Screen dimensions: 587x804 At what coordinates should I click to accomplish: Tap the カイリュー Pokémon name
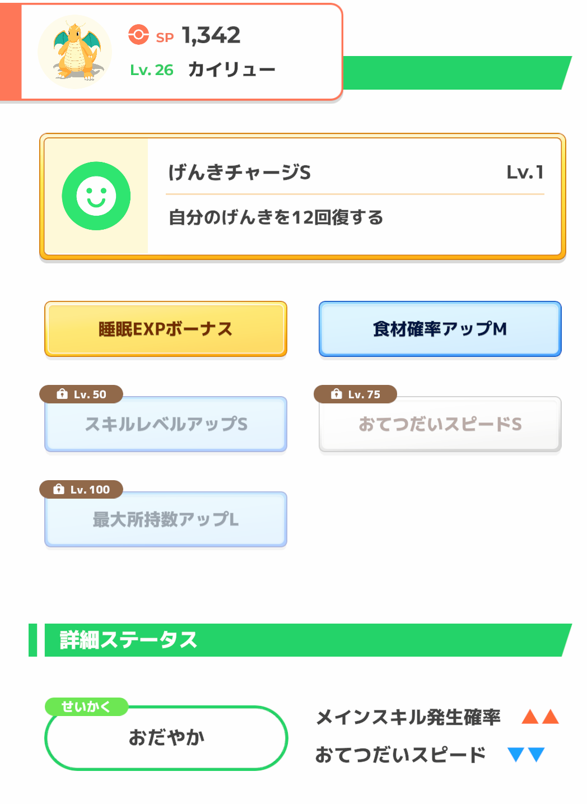(231, 69)
